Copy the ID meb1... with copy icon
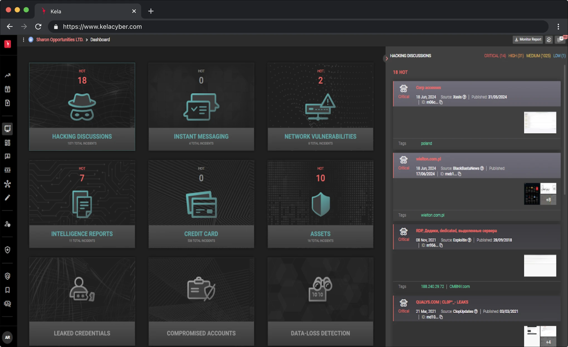568x347 pixels. pyautogui.click(x=459, y=174)
